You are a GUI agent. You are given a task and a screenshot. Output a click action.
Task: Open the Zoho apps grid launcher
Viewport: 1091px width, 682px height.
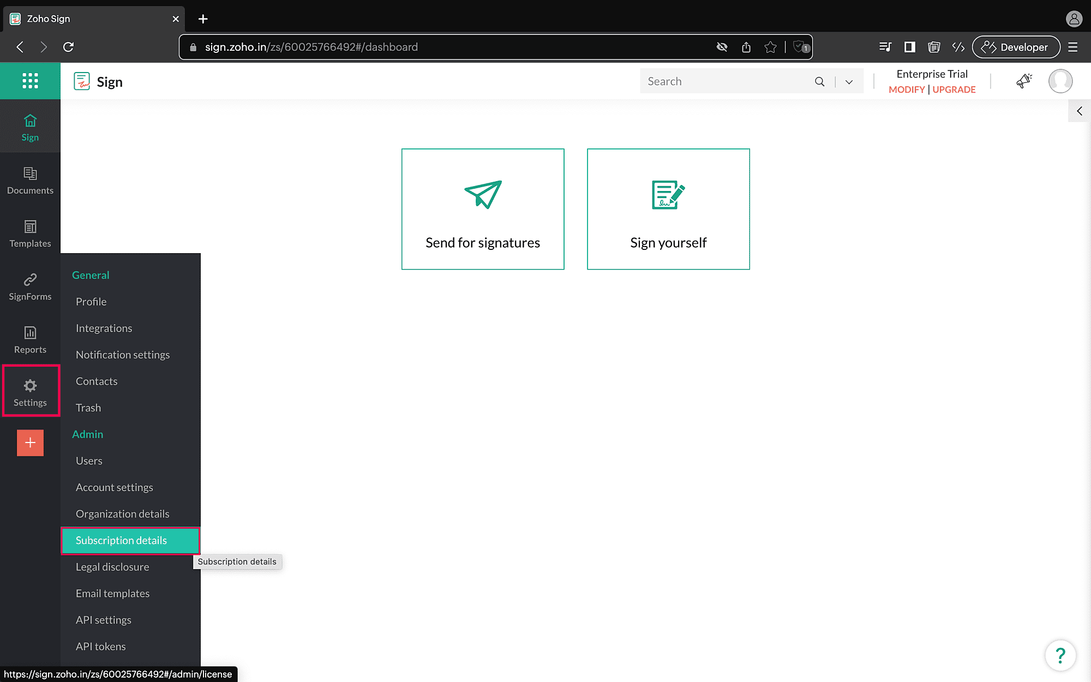point(30,81)
